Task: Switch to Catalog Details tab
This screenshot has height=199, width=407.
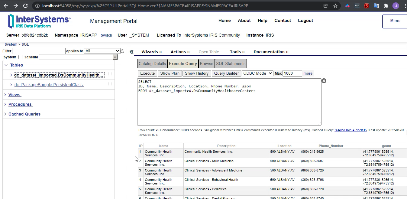Action: click(x=152, y=64)
